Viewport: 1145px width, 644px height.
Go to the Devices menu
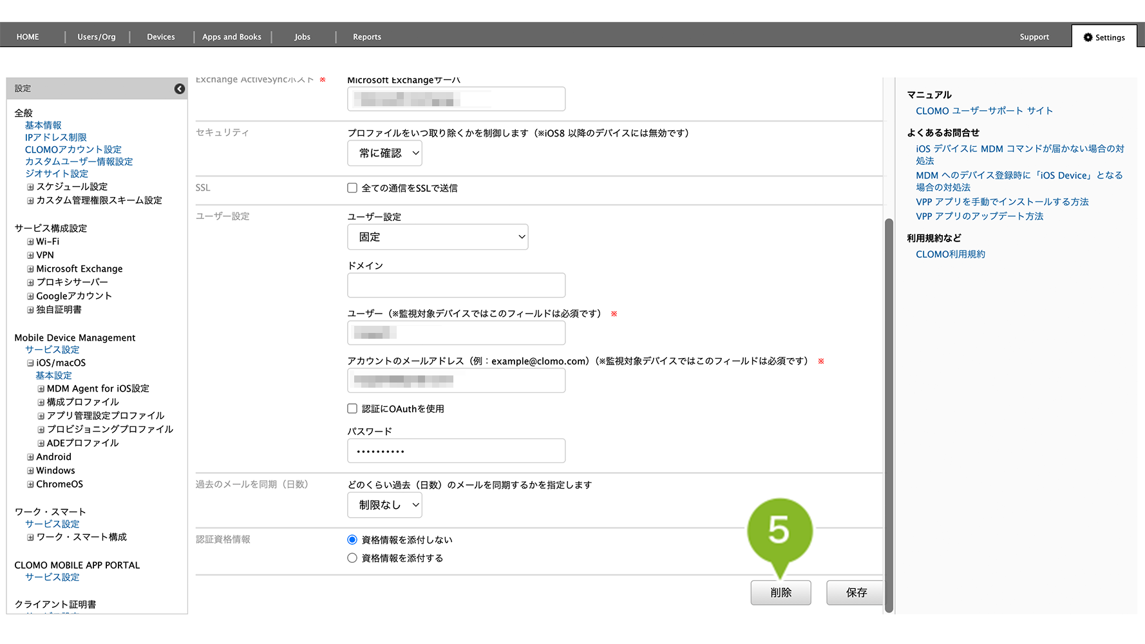point(160,37)
